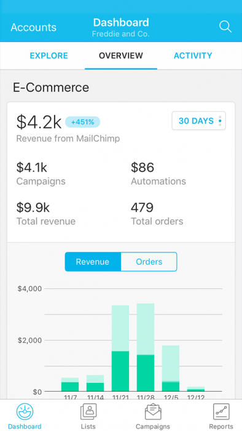Select the 11/21 revenue bar
242x431 pixels.
coord(120,348)
